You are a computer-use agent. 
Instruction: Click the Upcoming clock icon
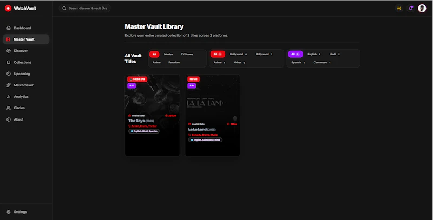9,74
